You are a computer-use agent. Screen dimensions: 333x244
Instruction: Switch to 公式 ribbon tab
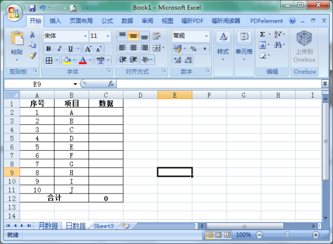tap(107, 21)
